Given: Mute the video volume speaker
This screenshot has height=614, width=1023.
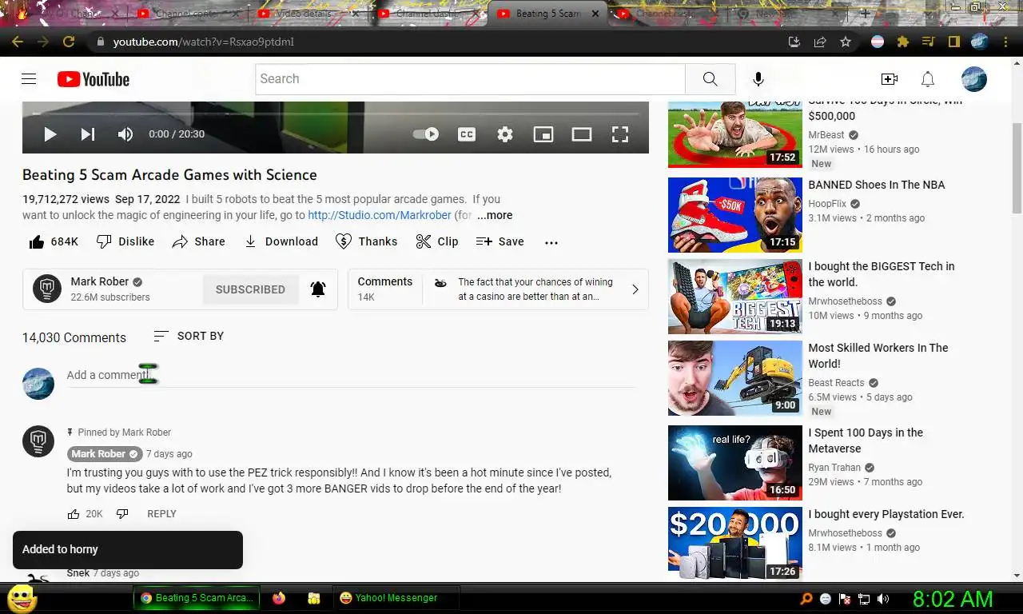Looking at the screenshot, I should click(125, 134).
